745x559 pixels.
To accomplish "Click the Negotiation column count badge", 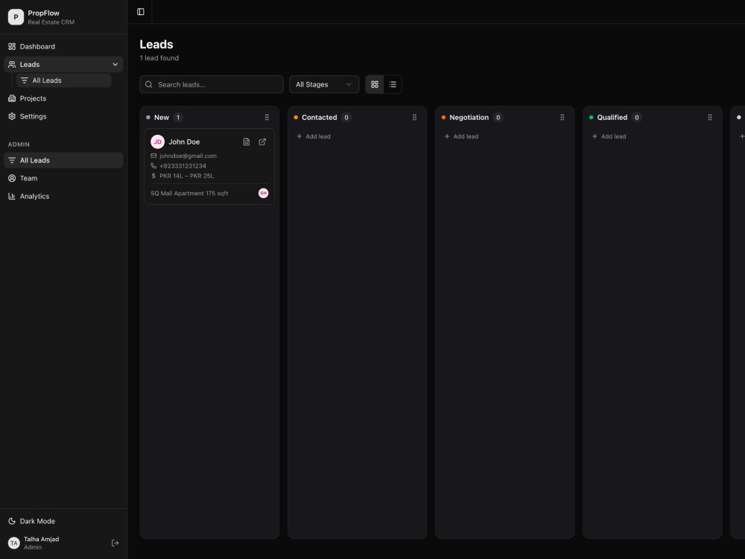I will tap(498, 118).
